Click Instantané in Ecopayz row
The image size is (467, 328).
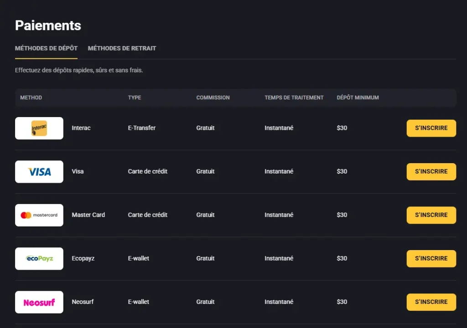279,258
